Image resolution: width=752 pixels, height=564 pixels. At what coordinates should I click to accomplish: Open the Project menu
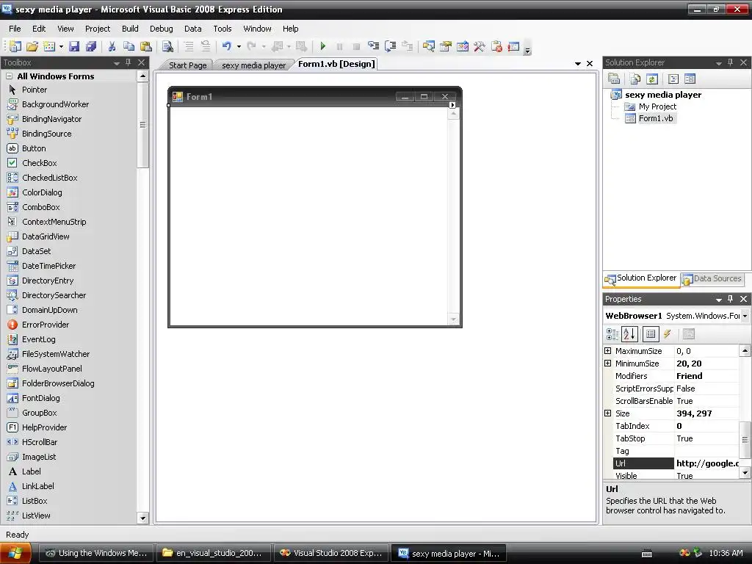pos(98,29)
